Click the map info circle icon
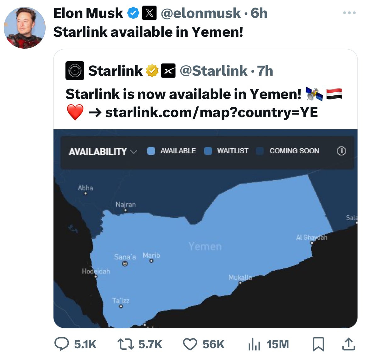 341,151
